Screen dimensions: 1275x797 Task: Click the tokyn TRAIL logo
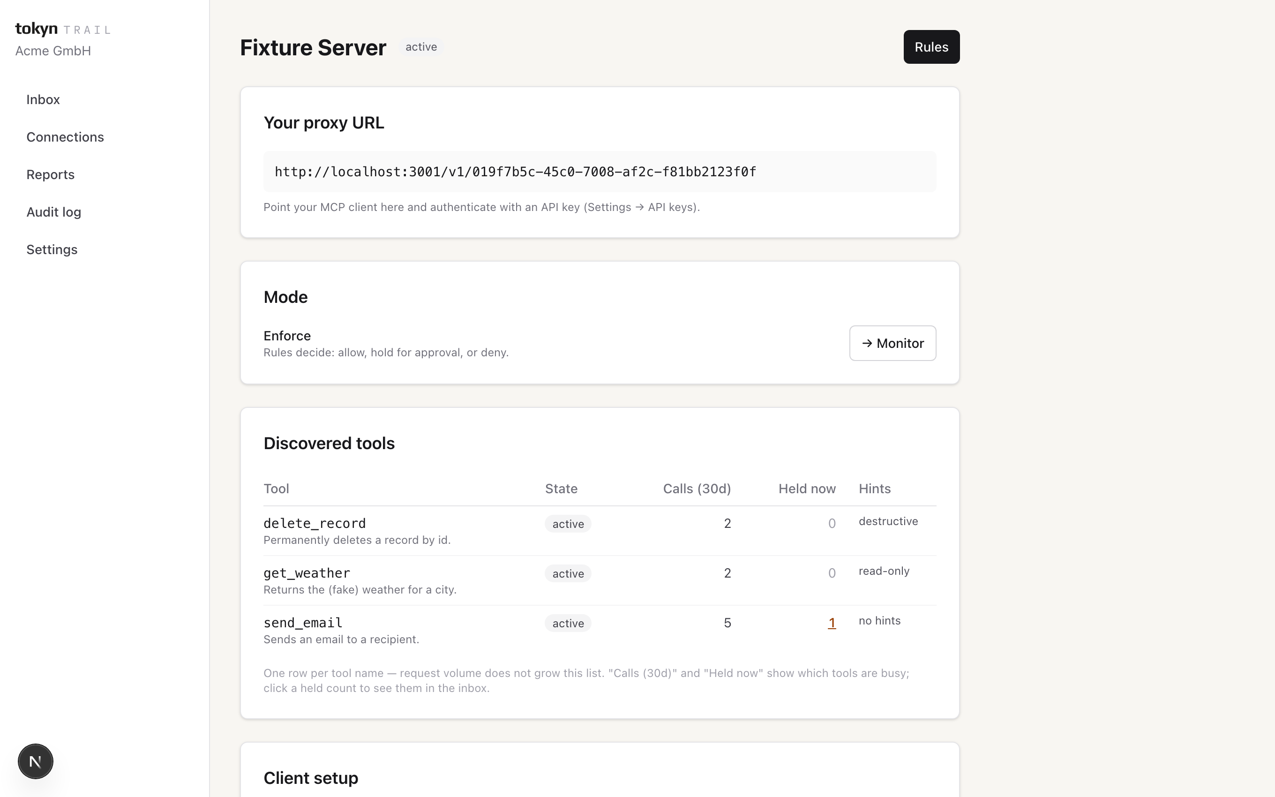(x=63, y=29)
